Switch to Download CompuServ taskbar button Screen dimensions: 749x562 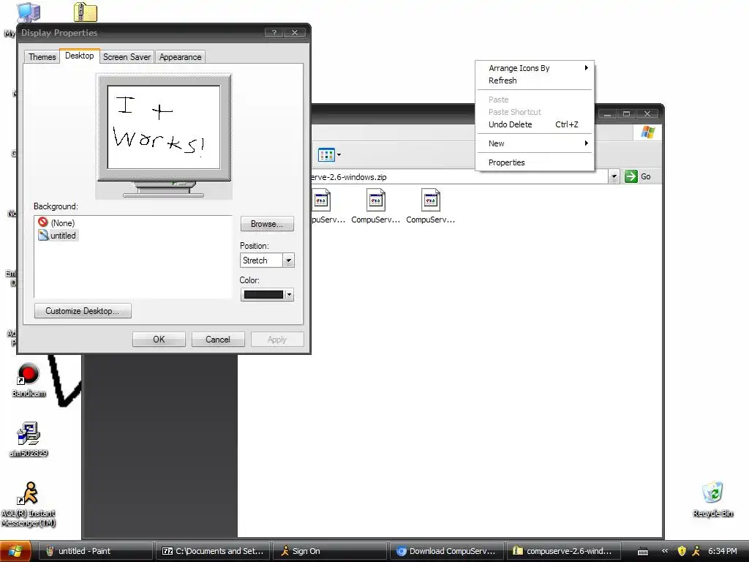(447, 551)
